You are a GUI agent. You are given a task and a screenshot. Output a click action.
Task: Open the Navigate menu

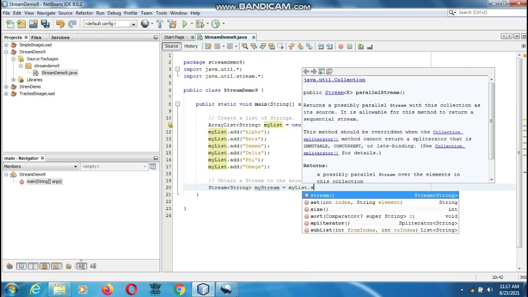[x=46, y=13]
